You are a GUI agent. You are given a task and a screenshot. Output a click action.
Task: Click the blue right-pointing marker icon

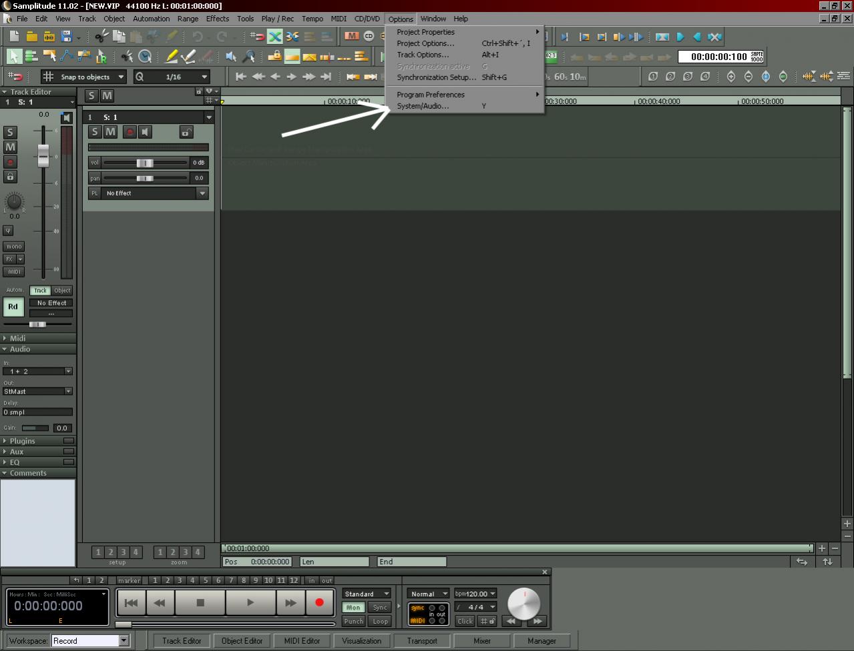[x=680, y=37]
